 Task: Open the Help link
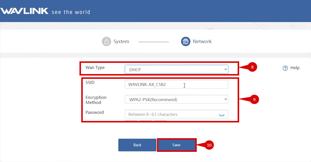click(295, 68)
